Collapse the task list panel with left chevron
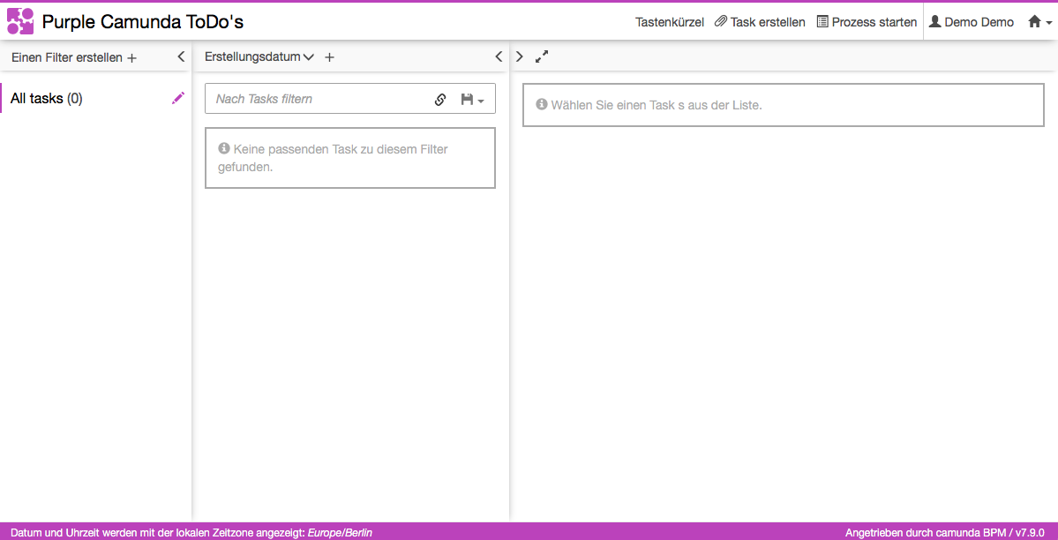 [499, 56]
